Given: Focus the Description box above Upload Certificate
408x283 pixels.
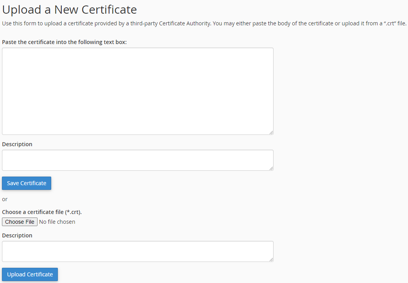Looking at the screenshot, I should (138, 251).
